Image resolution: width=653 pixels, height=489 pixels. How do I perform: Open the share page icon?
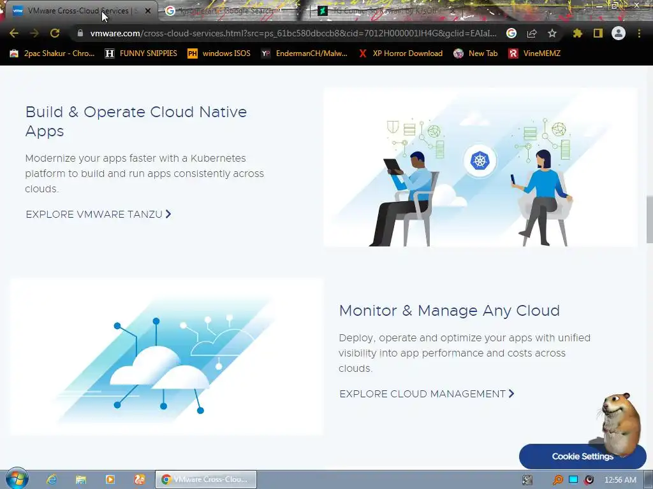(532, 33)
